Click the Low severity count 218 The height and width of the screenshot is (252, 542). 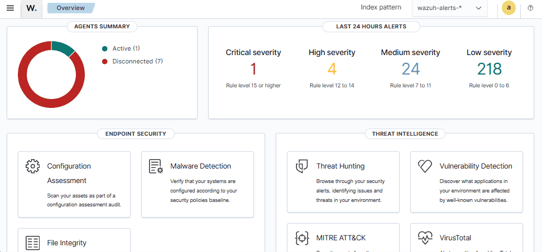click(489, 69)
